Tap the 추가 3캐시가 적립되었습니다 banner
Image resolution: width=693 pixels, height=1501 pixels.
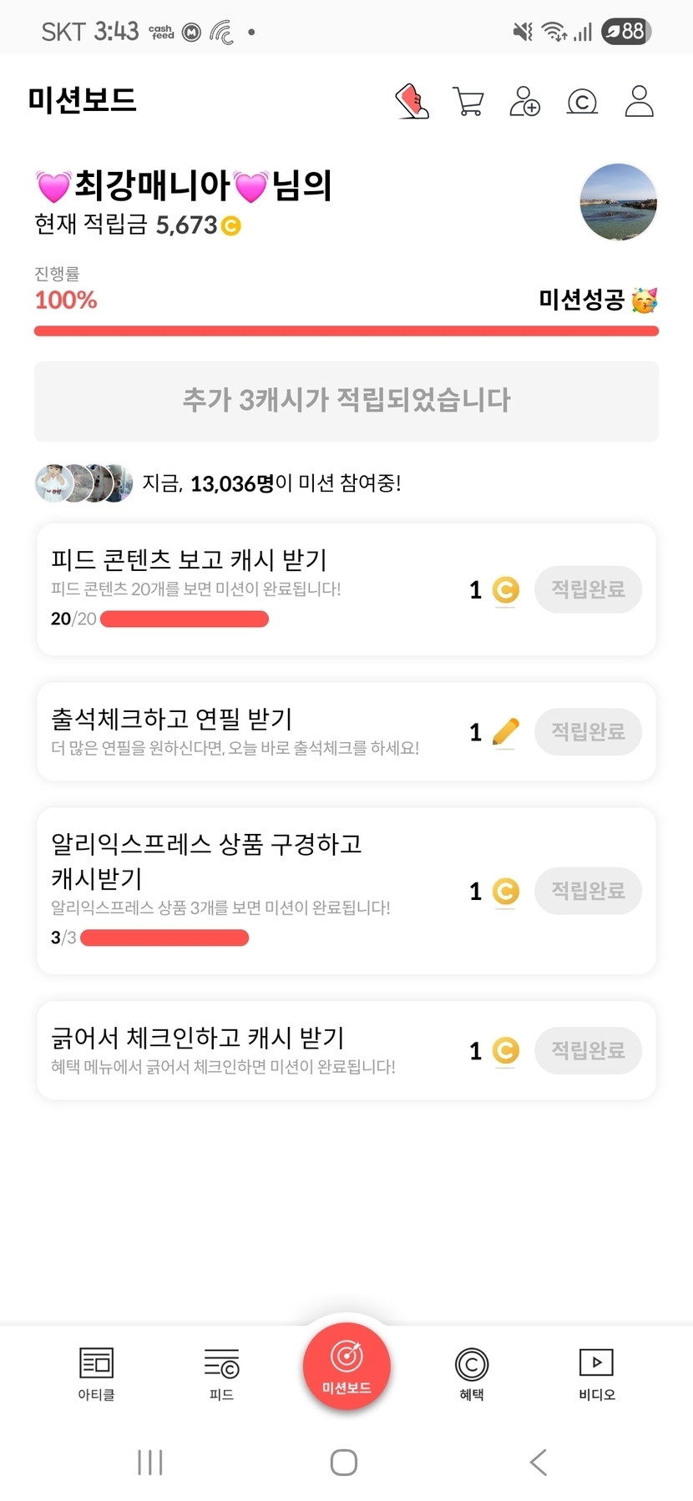(x=346, y=401)
